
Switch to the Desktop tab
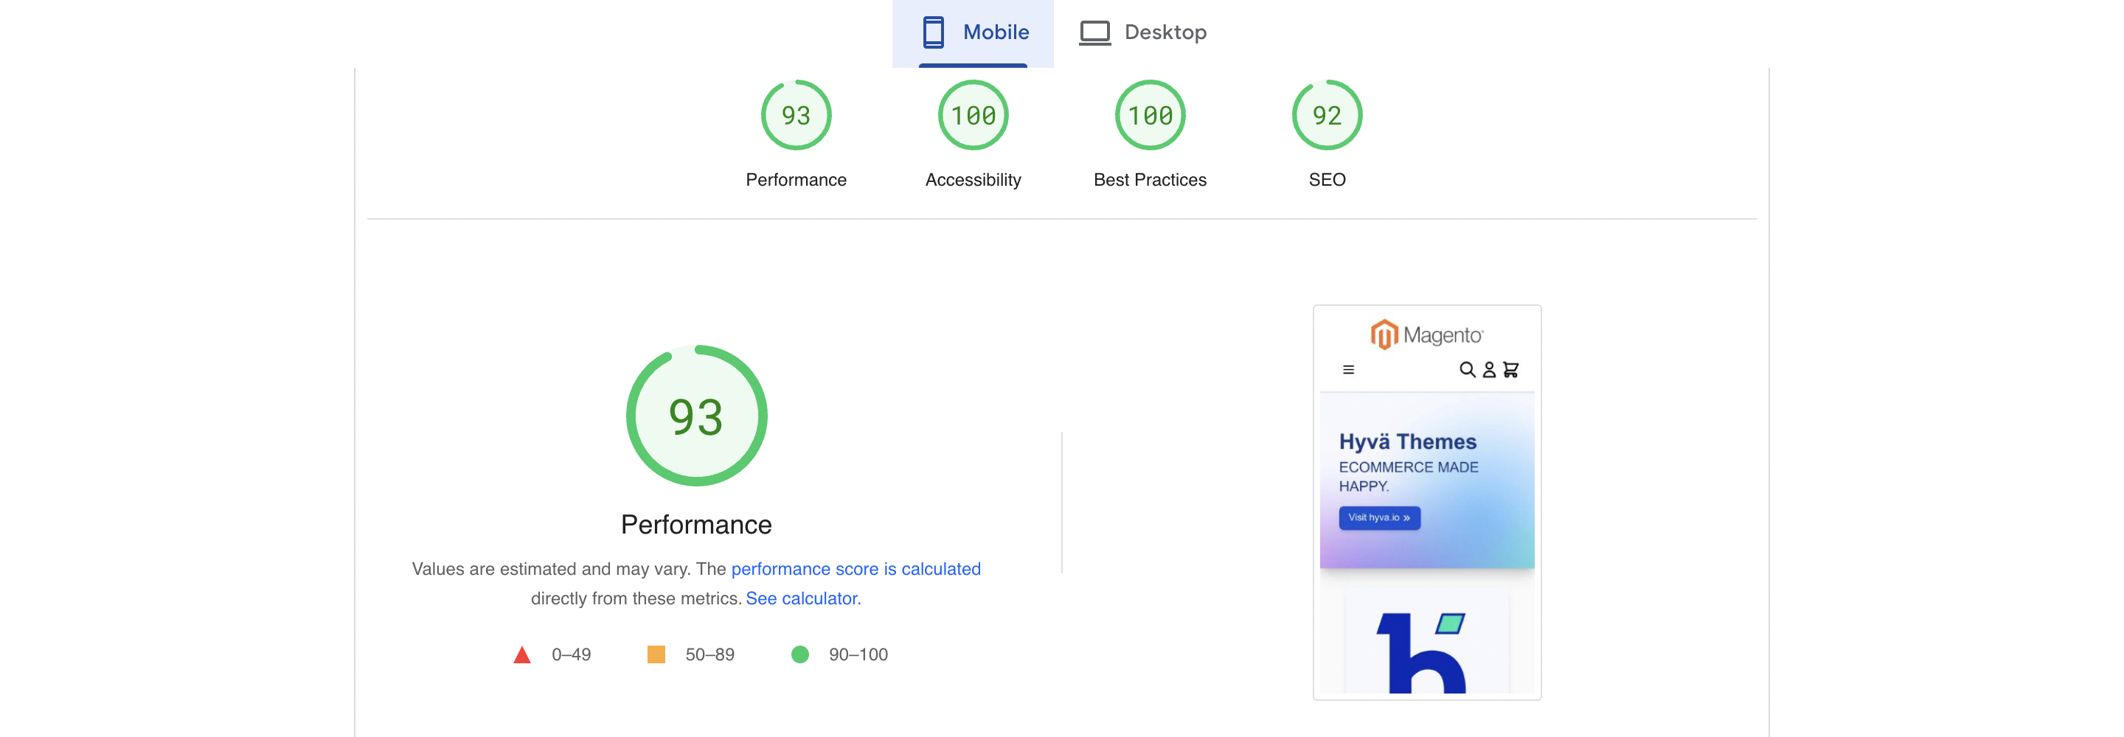pos(1165,32)
